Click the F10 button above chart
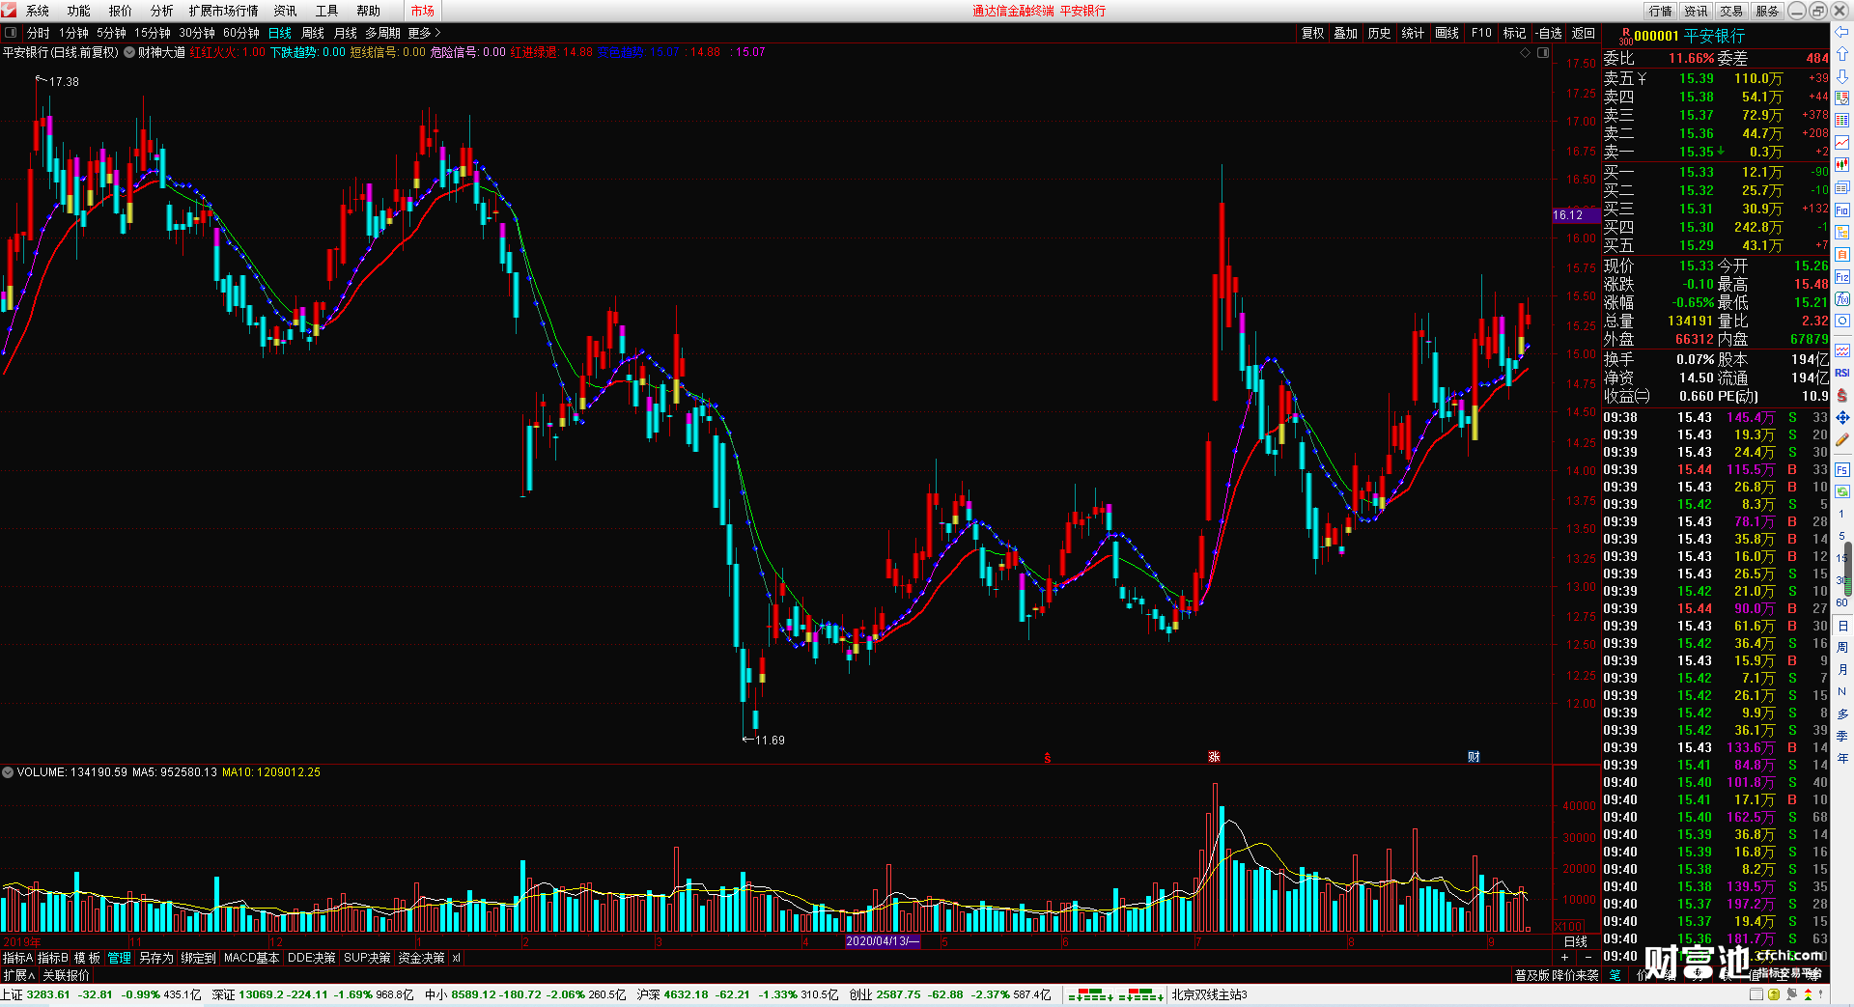Viewport: 1854px width, 1007px height. [x=1481, y=33]
